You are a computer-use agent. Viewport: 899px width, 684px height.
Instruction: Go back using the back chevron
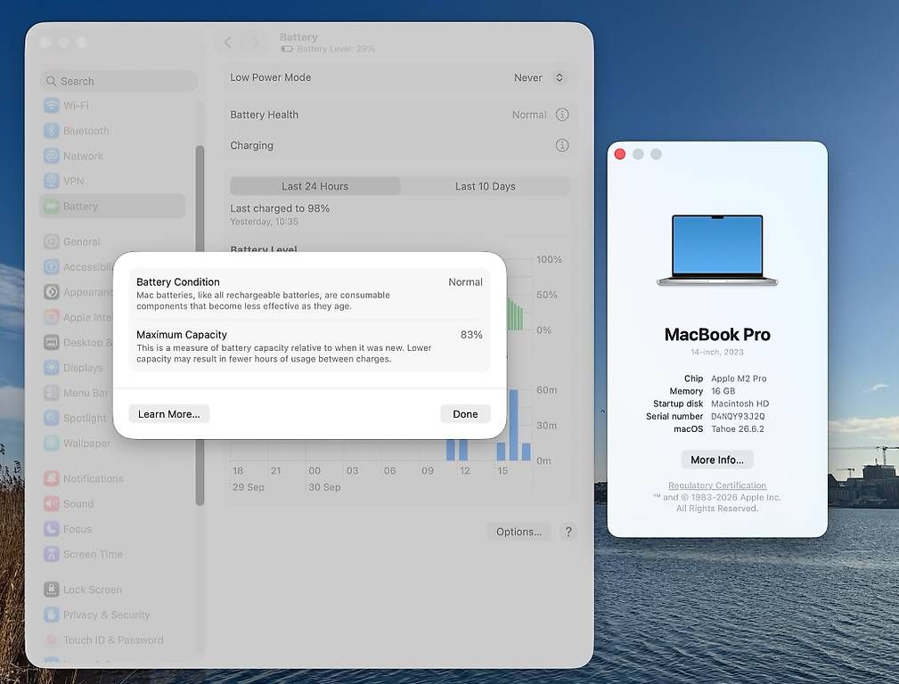227,43
